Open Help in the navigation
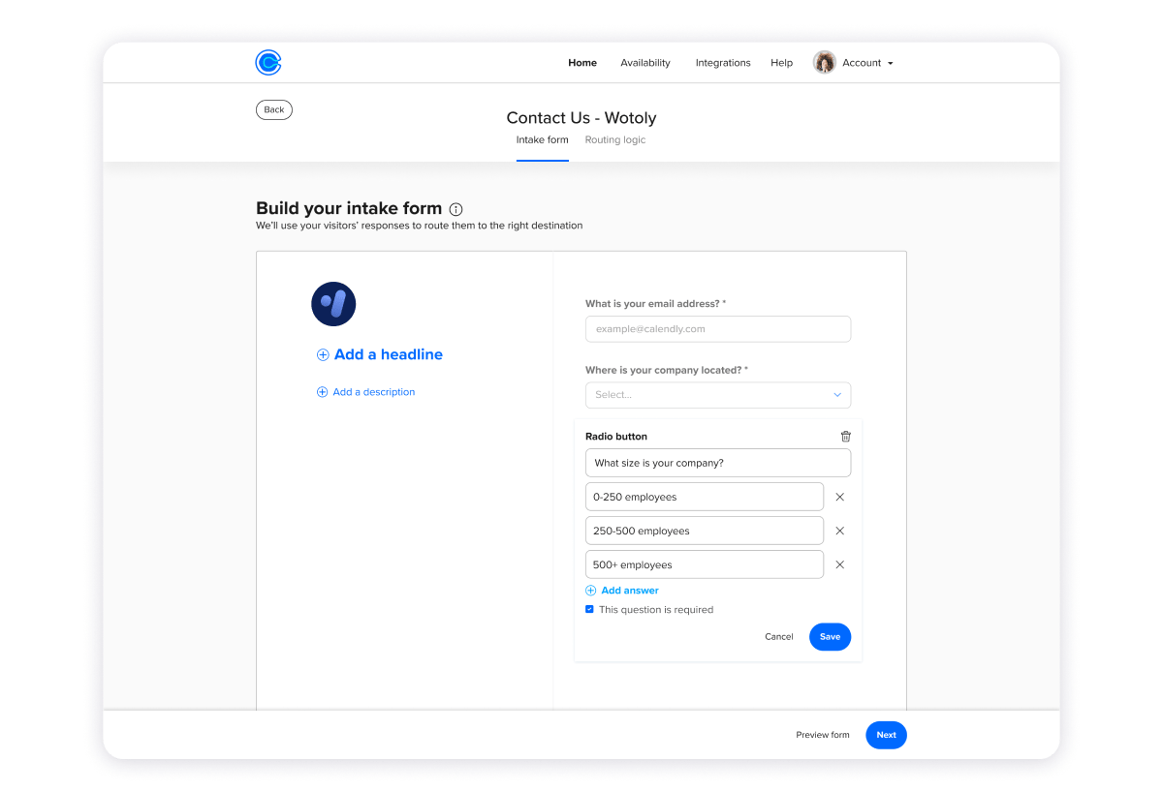The width and height of the screenshot is (1163, 791). pyautogui.click(x=781, y=63)
